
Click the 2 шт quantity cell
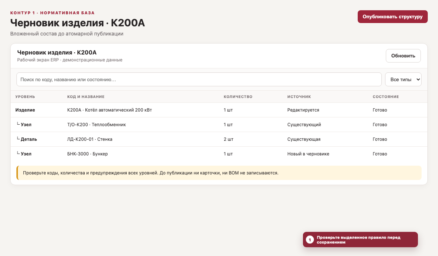point(228,139)
